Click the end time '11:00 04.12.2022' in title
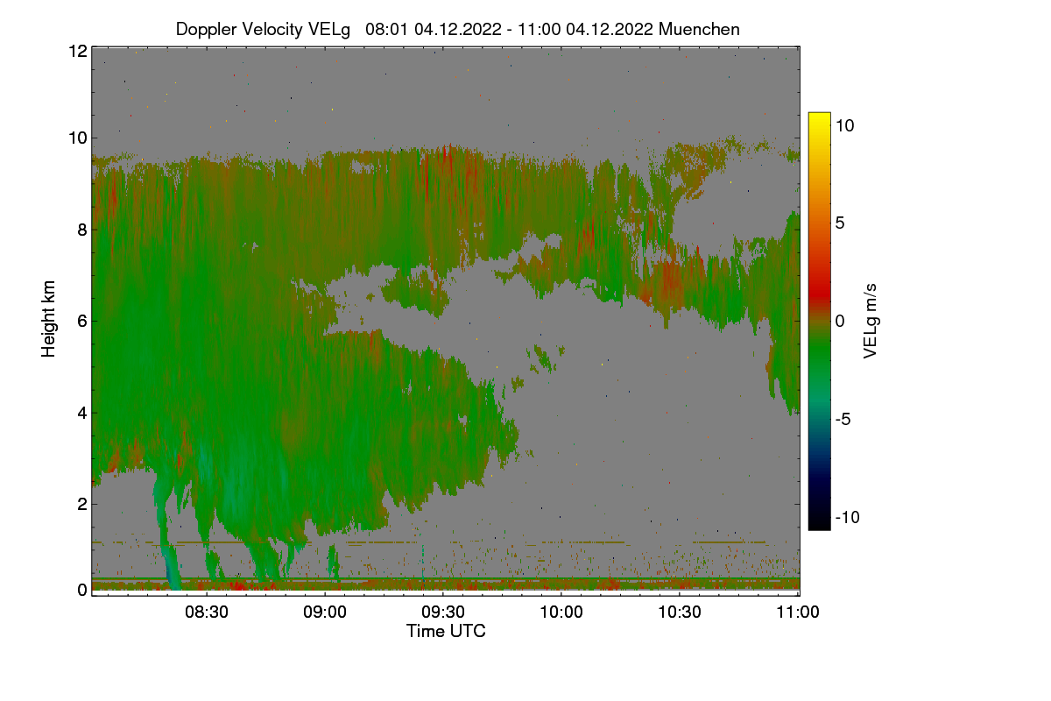Viewport: 1051px width, 701px height. coord(585,29)
